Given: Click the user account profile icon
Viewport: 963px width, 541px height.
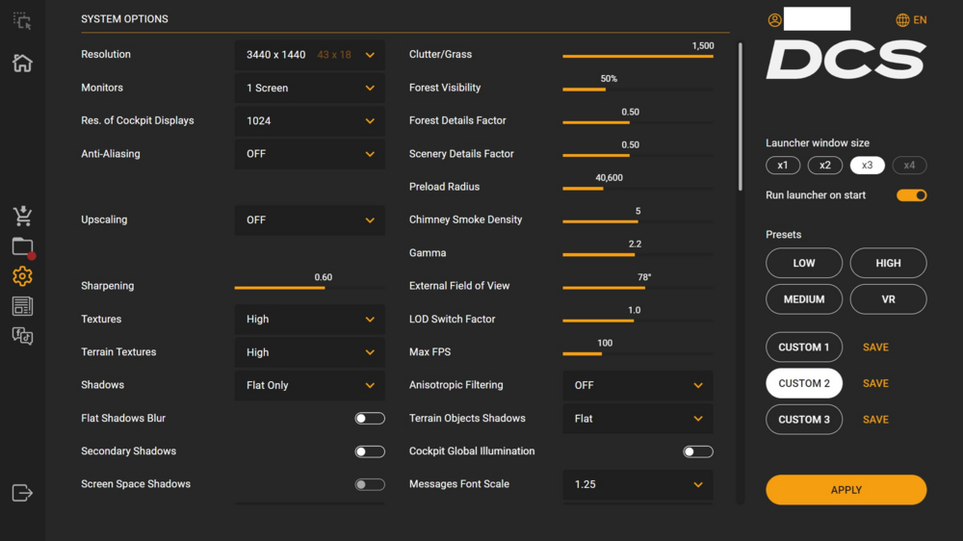Looking at the screenshot, I should click(774, 20).
